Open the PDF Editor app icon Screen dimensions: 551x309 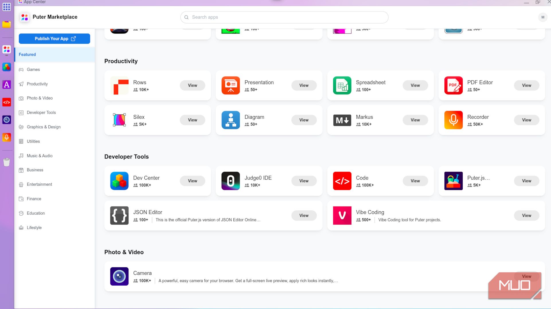[453, 85]
